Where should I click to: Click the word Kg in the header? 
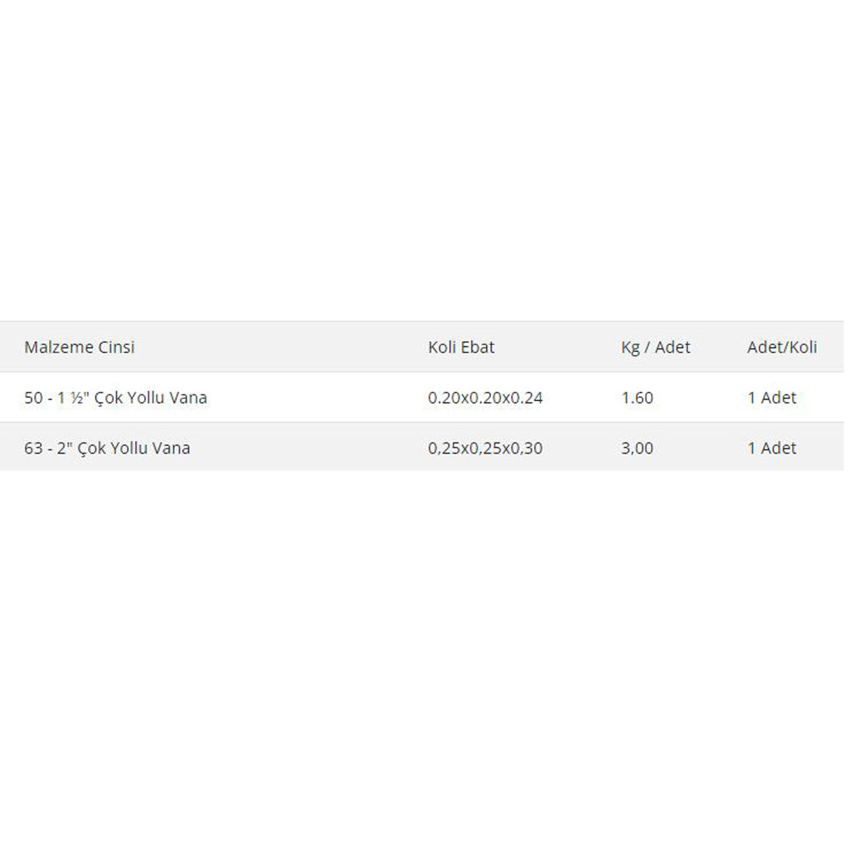(x=630, y=348)
